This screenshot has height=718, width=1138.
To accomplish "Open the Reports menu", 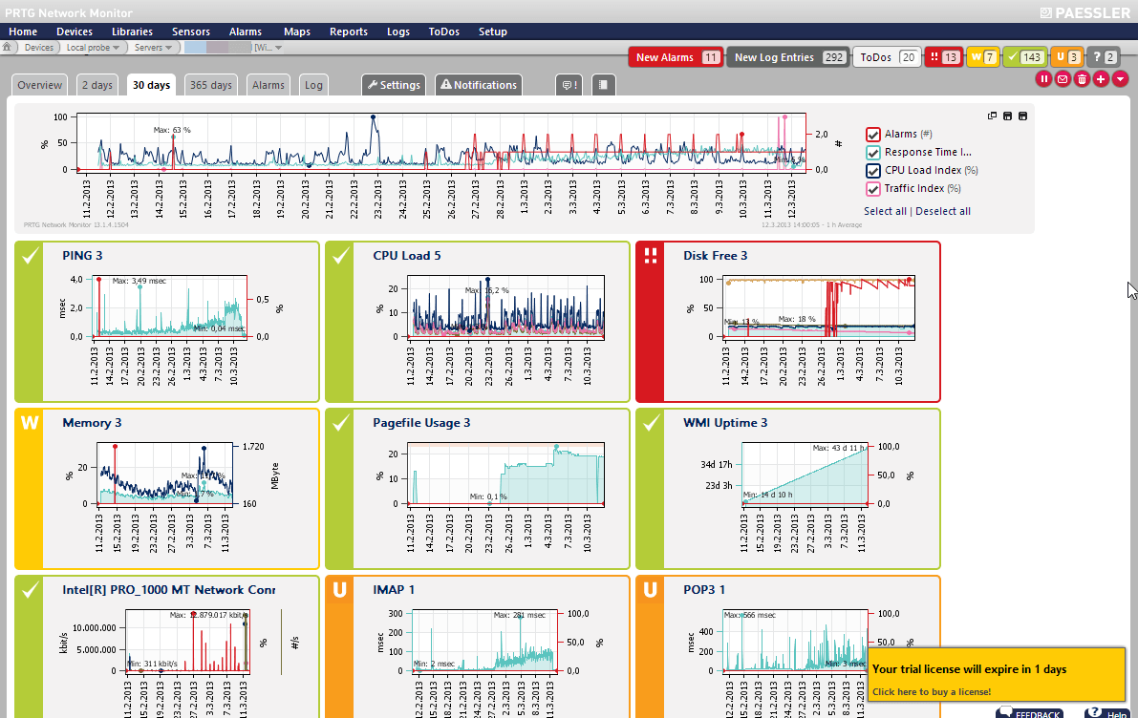I will tap(349, 32).
